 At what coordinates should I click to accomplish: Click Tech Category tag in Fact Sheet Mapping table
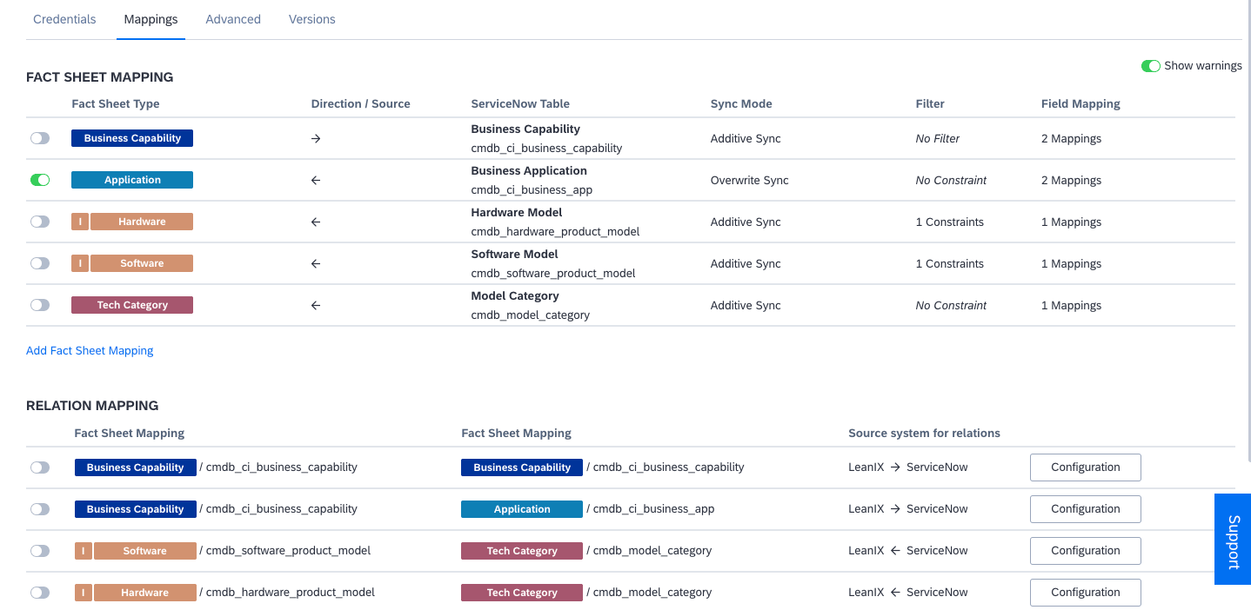coord(132,305)
